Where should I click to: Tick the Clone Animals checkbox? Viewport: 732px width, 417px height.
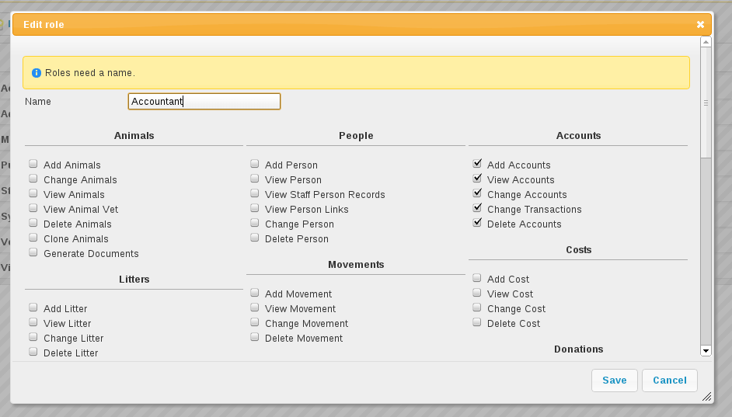[33, 238]
